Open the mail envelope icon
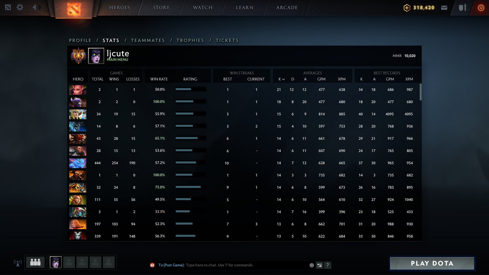 pos(444,8)
